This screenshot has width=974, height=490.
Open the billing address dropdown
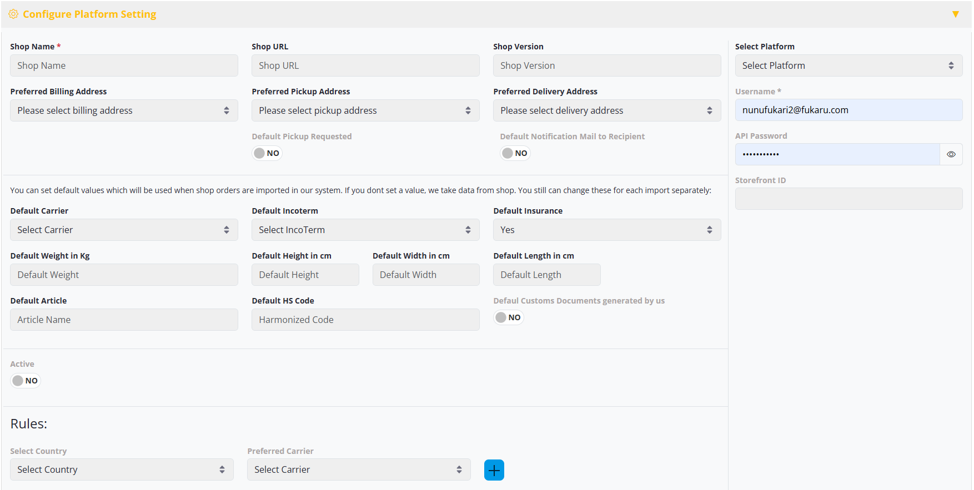click(124, 110)
